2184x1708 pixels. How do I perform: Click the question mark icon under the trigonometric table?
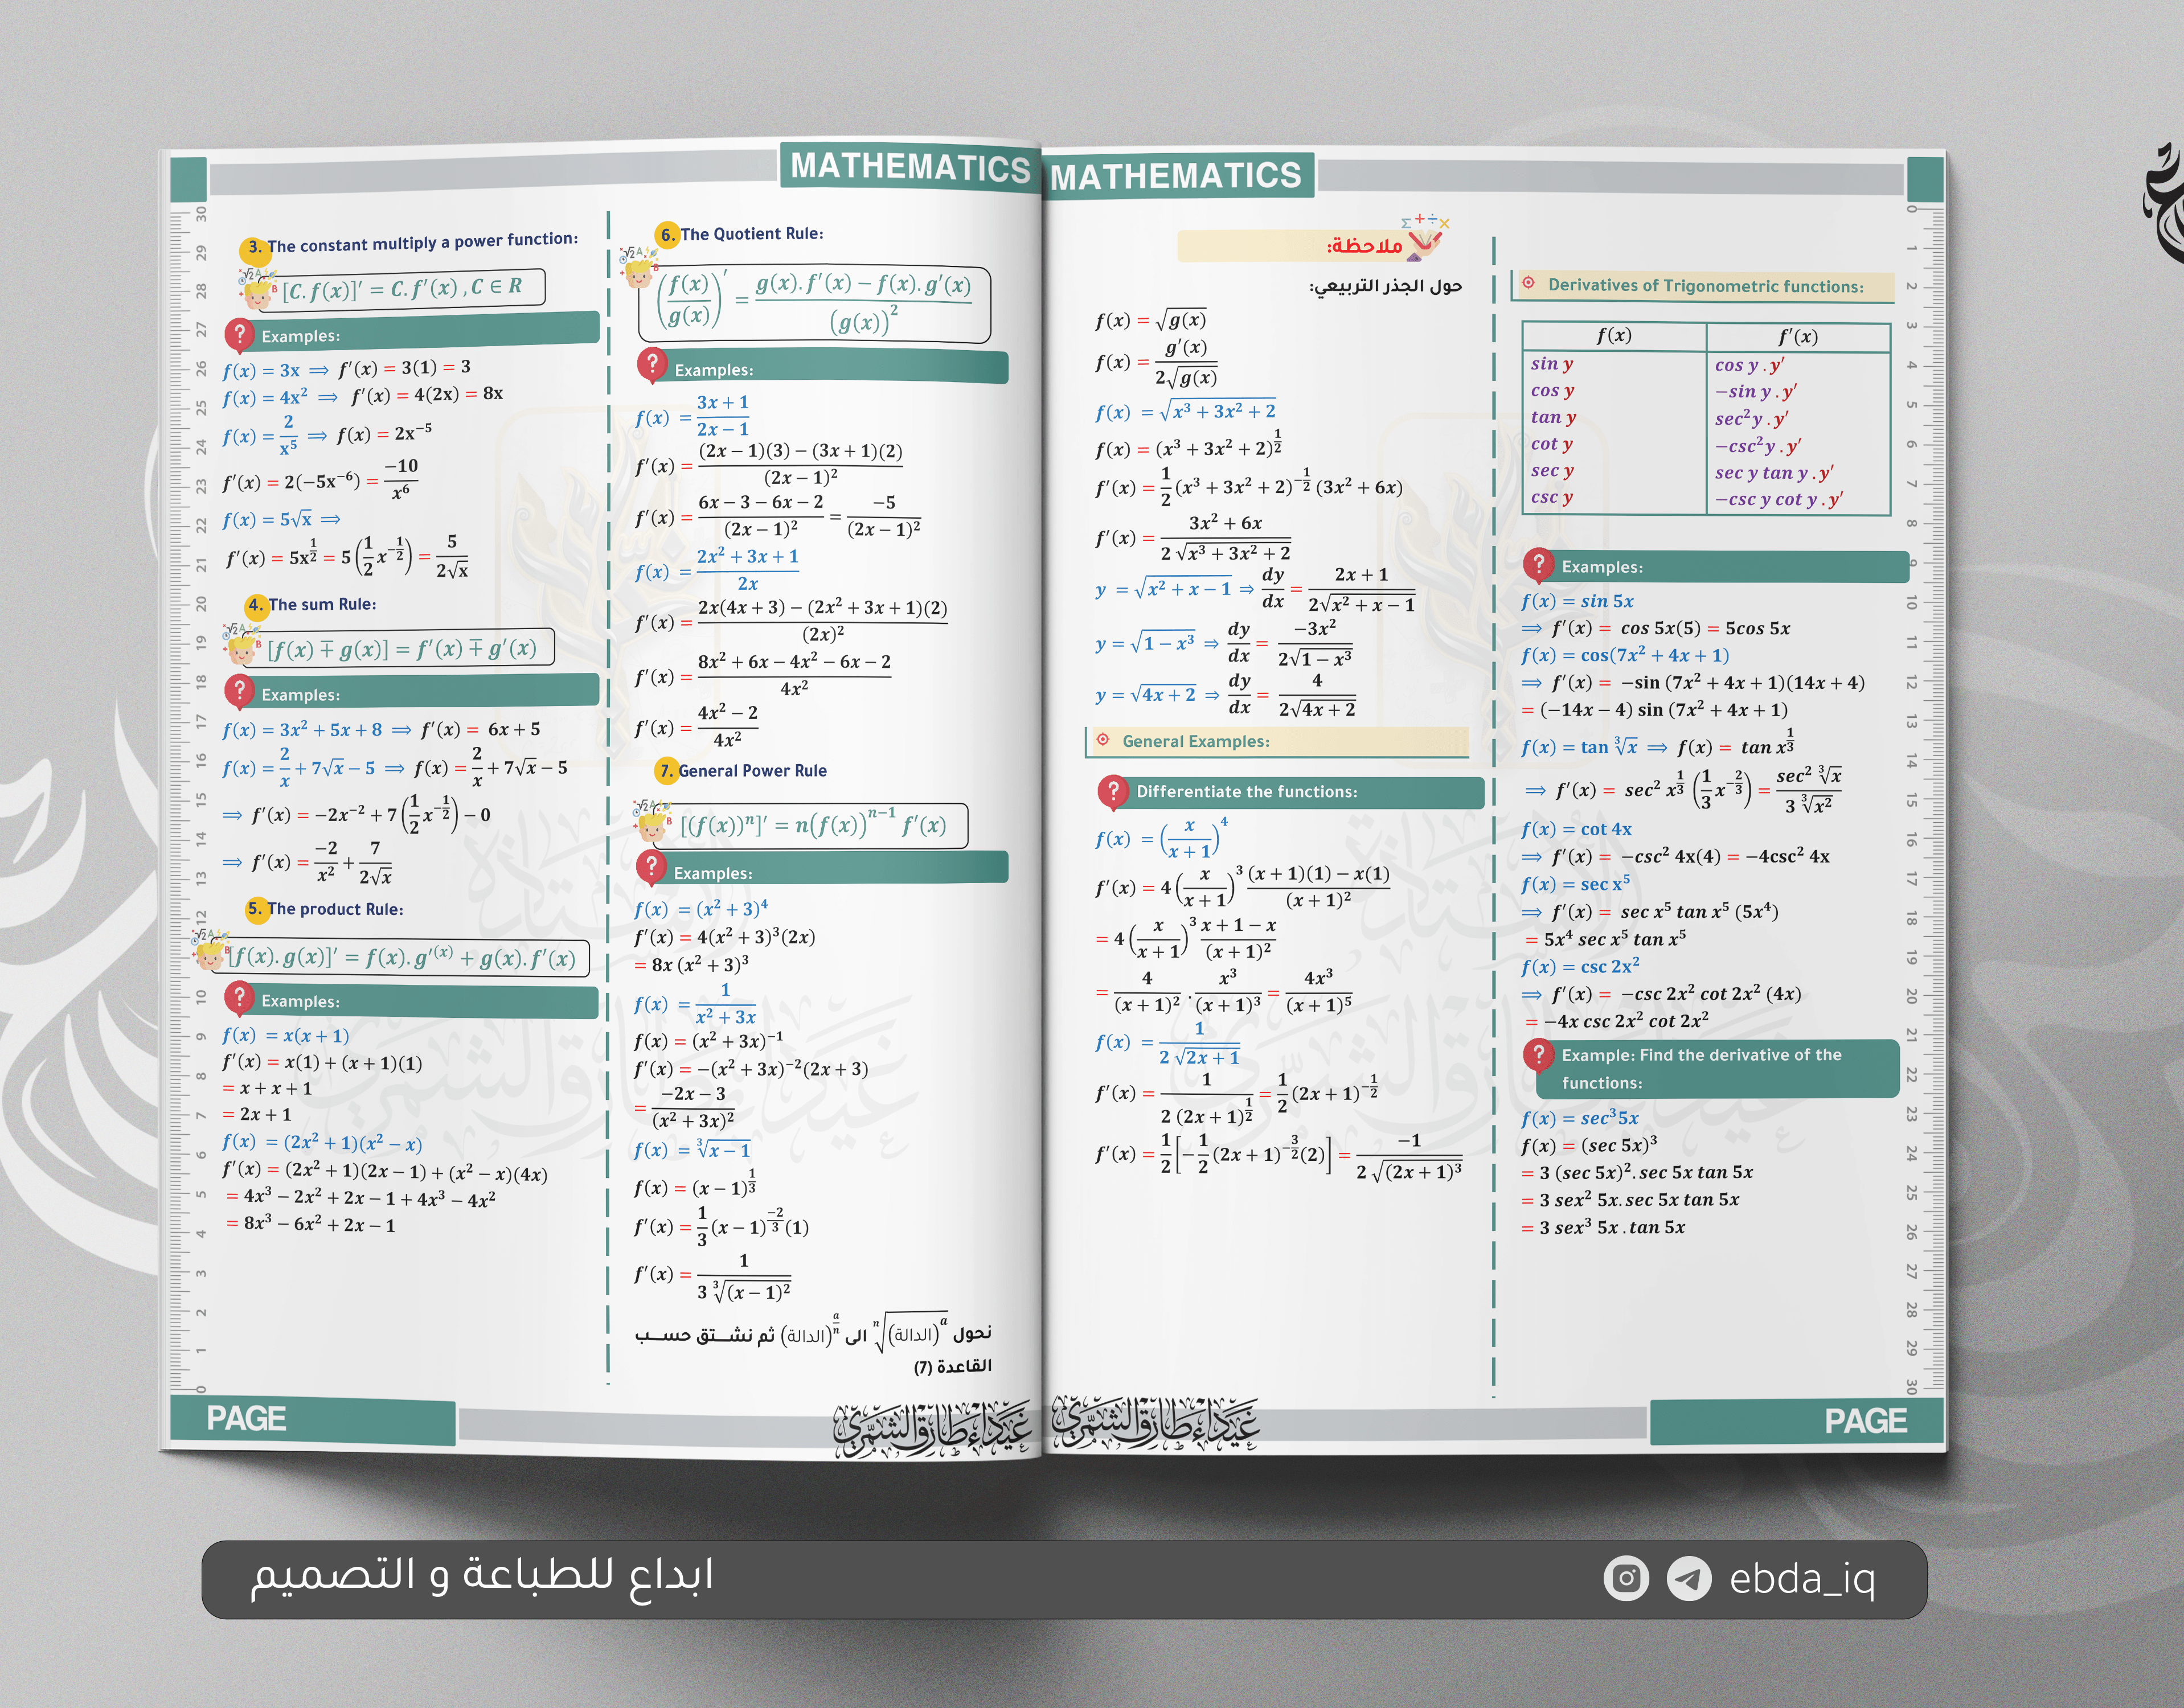coord(1538,565)
